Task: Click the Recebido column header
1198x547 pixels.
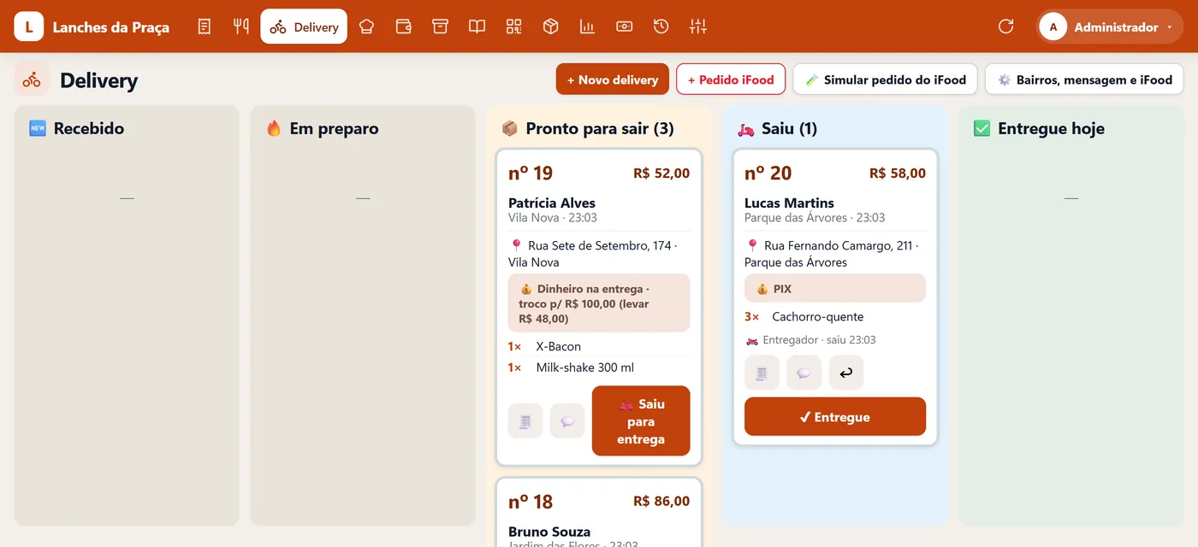Action: point(76,128)
